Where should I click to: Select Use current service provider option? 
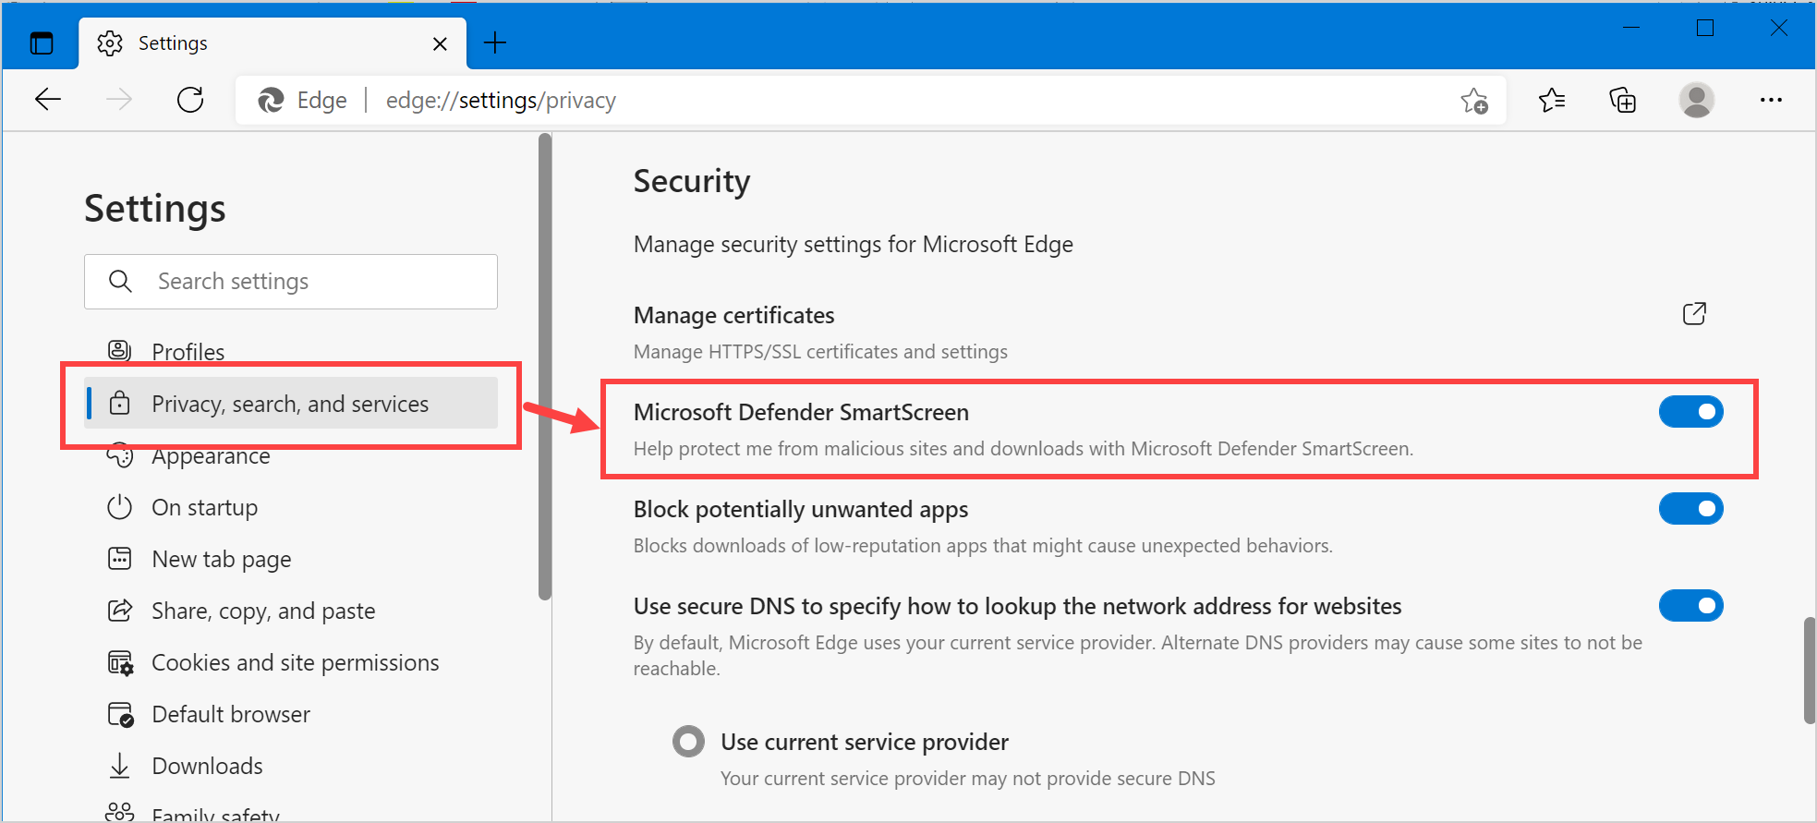click(x=688, y=742)
